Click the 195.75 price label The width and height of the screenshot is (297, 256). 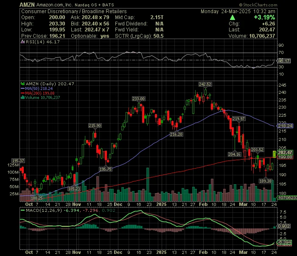coord(106,169)
